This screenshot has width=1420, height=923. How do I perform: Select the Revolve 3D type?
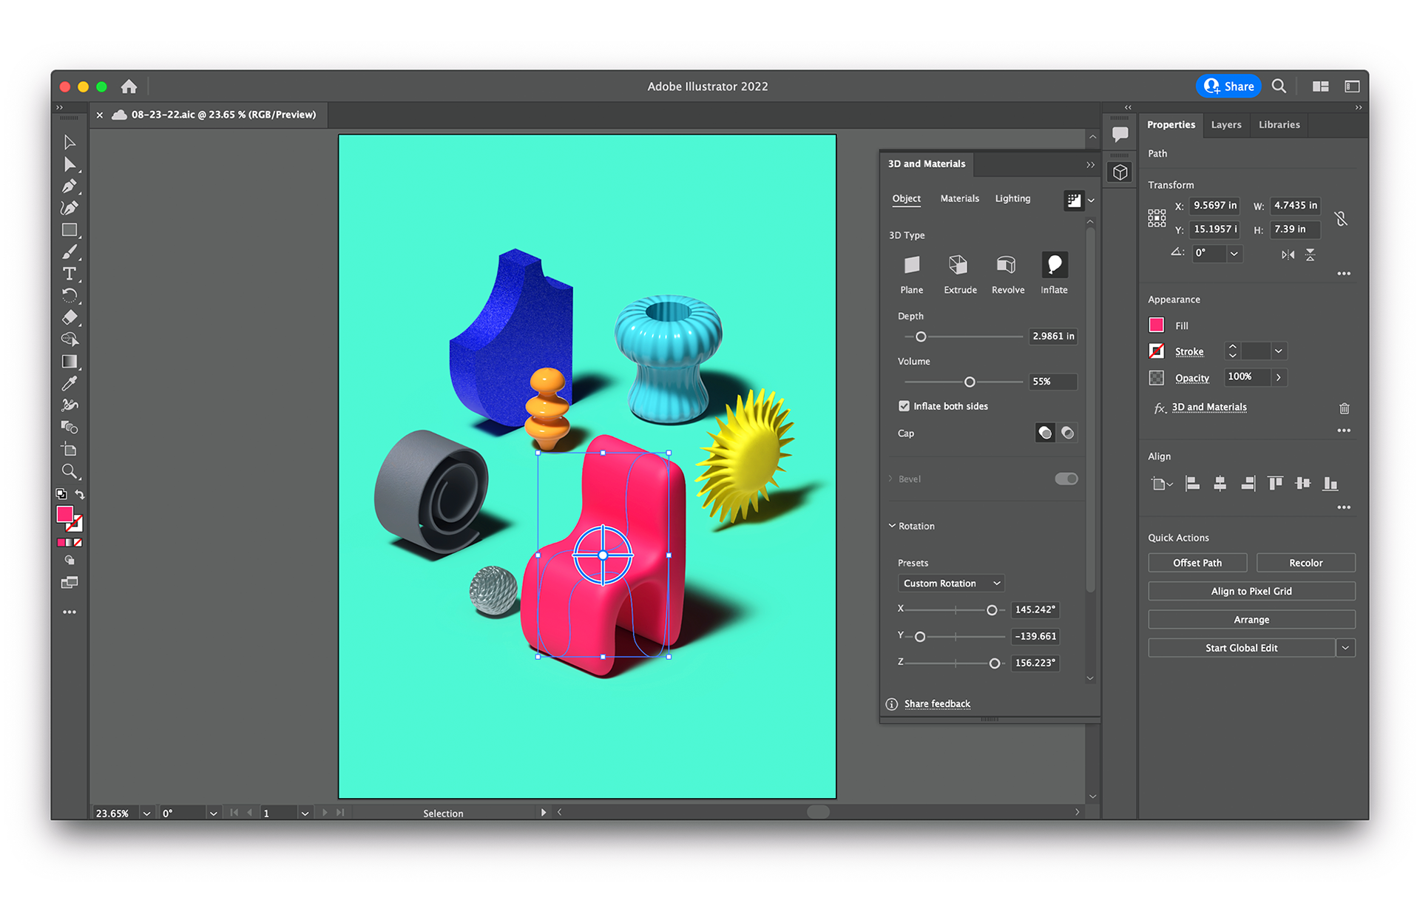coord(1007,266)
